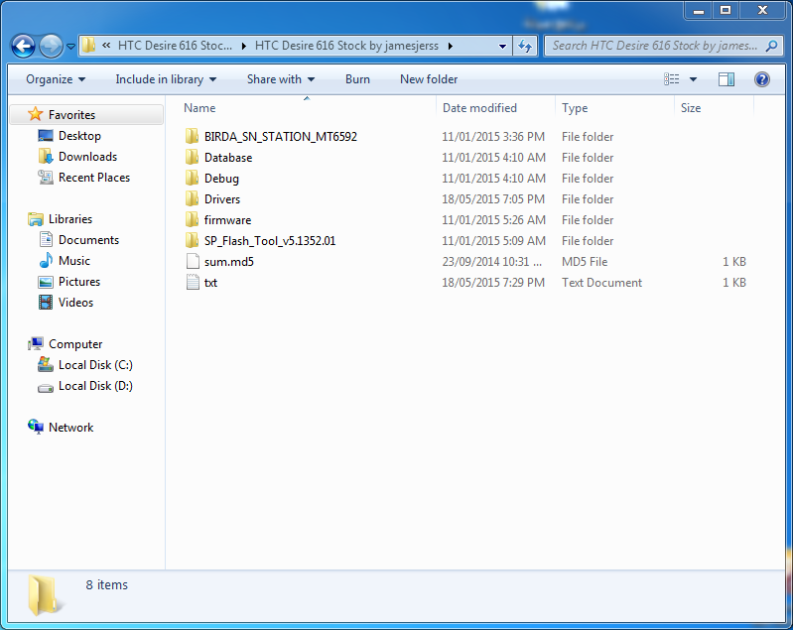Select Local Disk (C:) drive
Screen dimensions: 793x630
95,365
